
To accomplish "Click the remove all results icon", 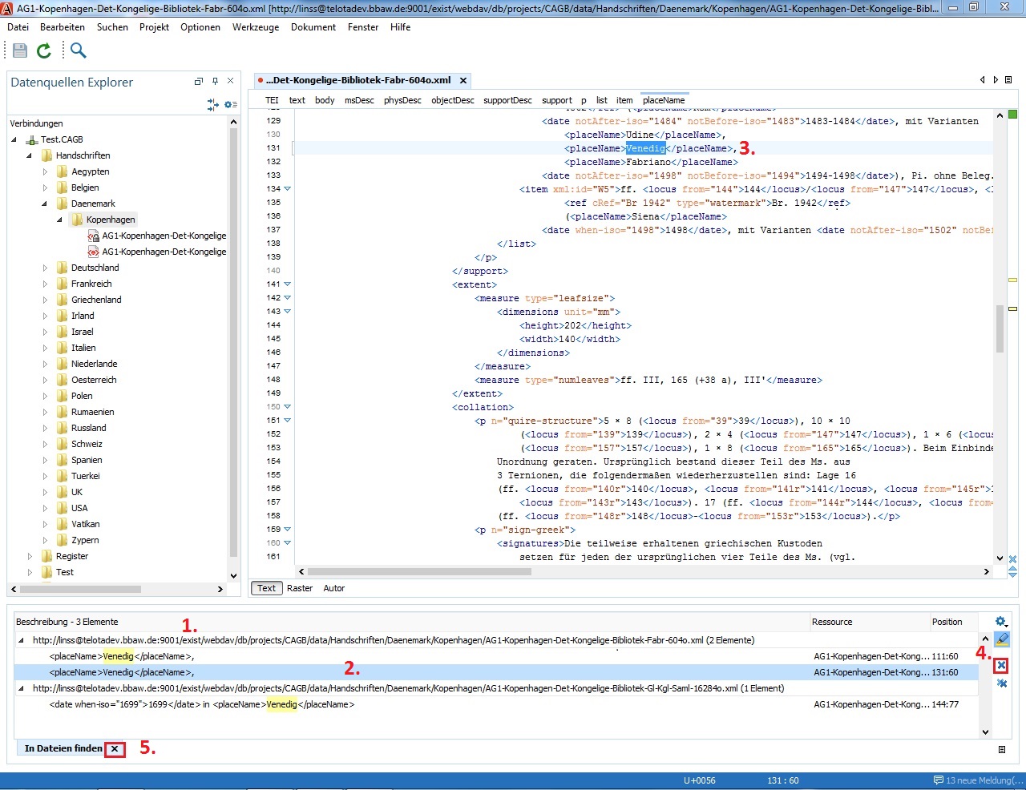I will tap(1001, 683).
